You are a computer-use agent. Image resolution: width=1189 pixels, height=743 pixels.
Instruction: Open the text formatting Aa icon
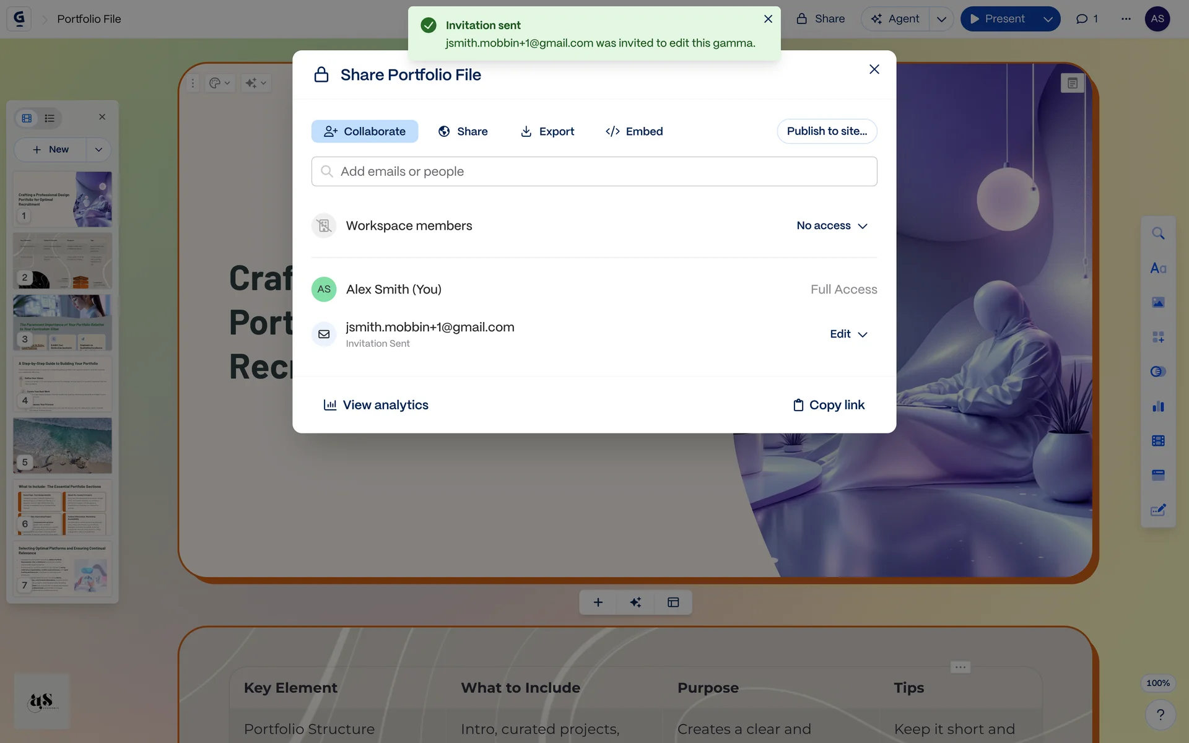point(1158,268)
